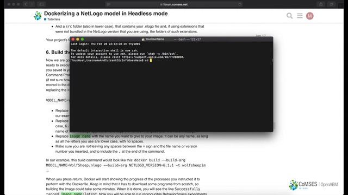
Task: Reload the page with Safari reload icon
Action: point(240,4)
